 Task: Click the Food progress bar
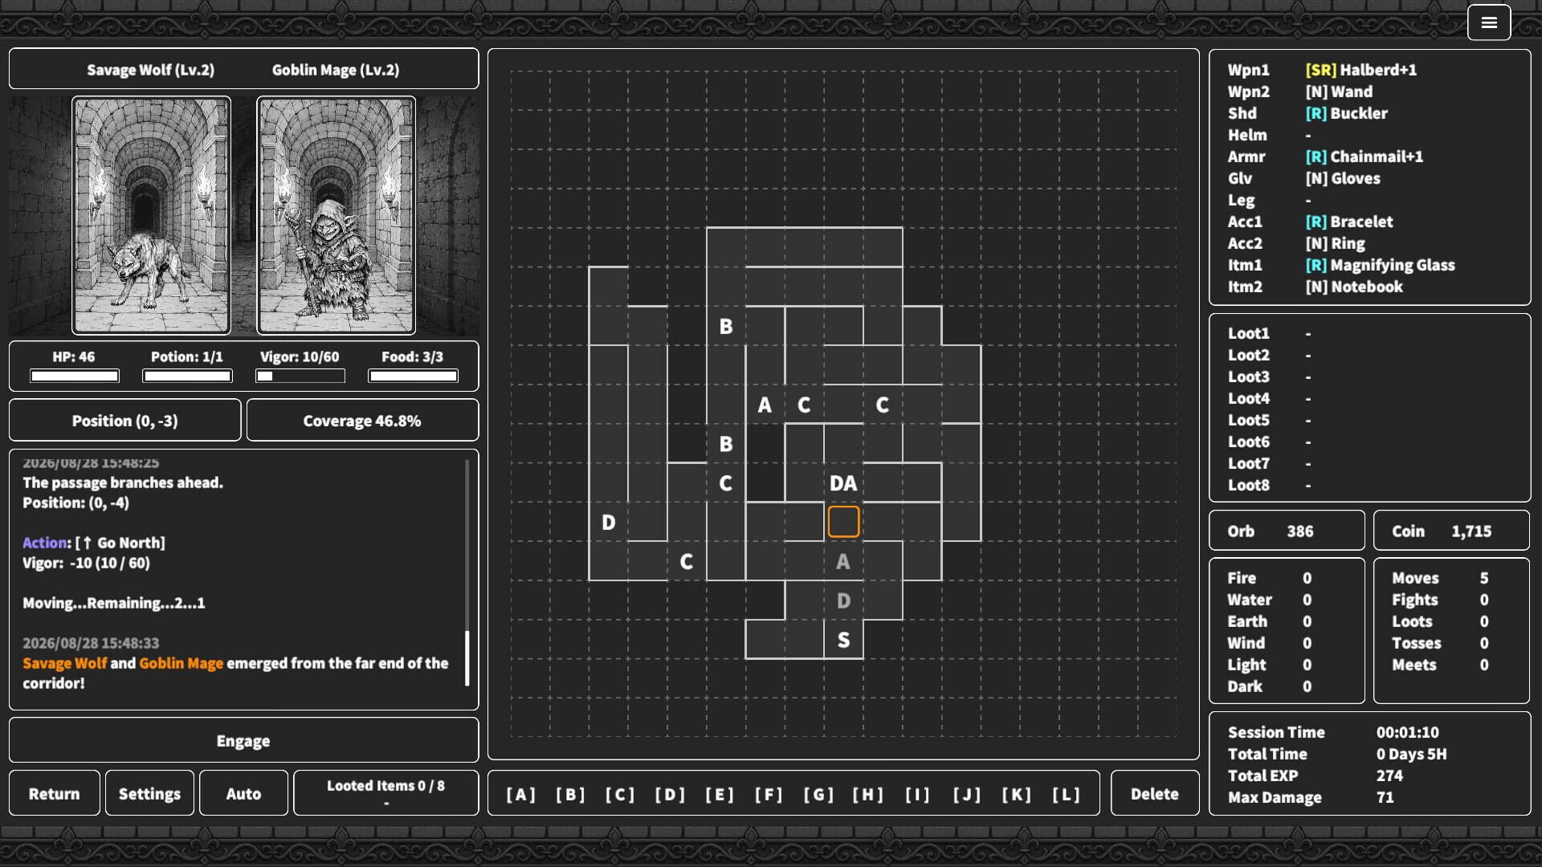pyautogui.click(x=413, y=376)
